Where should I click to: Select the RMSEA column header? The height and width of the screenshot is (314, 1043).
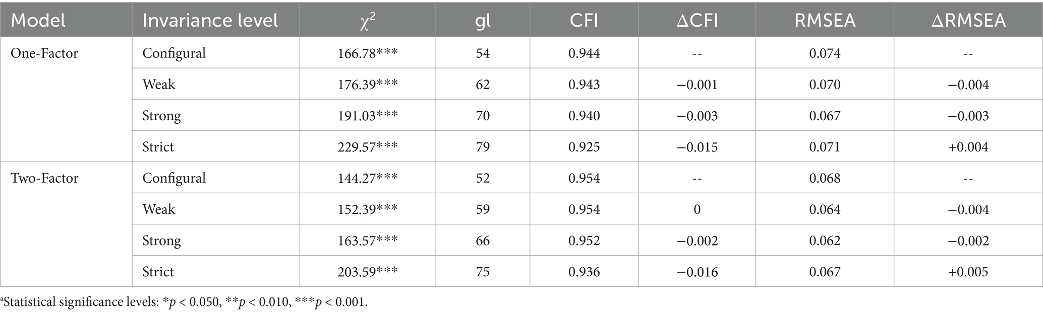825,21
